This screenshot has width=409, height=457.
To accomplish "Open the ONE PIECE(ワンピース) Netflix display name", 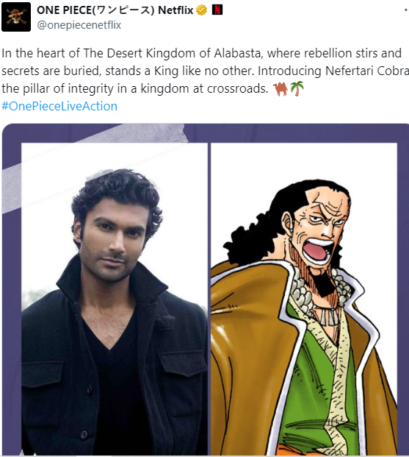I will [115, 10].
